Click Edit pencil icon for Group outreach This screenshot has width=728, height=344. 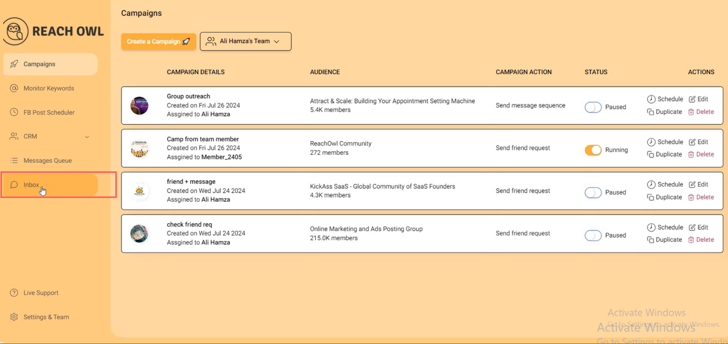[692, 99]
